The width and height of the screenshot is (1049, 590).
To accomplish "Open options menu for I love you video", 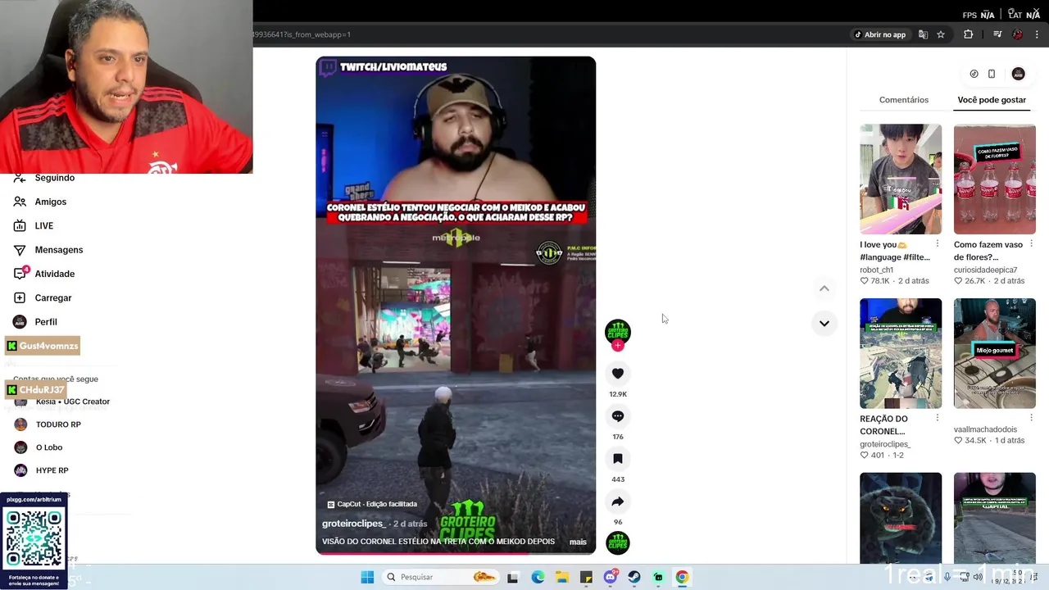I will [938, 244].
